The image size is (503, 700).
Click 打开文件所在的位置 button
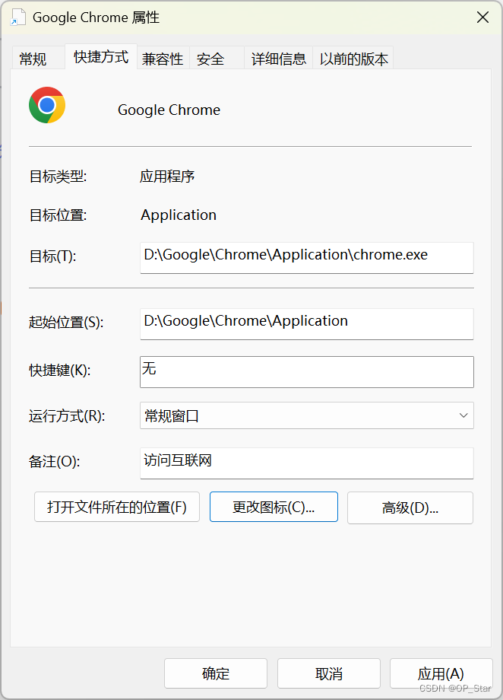point(117,507)
